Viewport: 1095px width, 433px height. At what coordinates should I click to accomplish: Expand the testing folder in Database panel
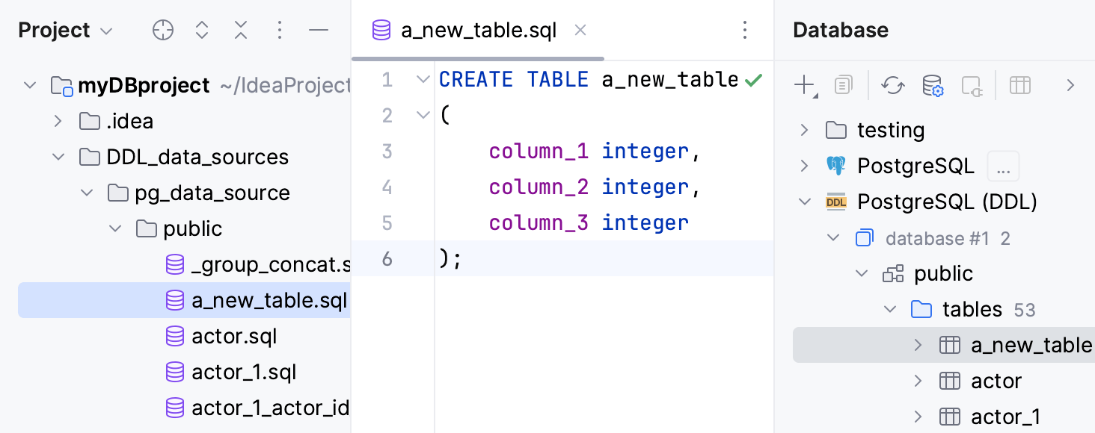[804, 130]
